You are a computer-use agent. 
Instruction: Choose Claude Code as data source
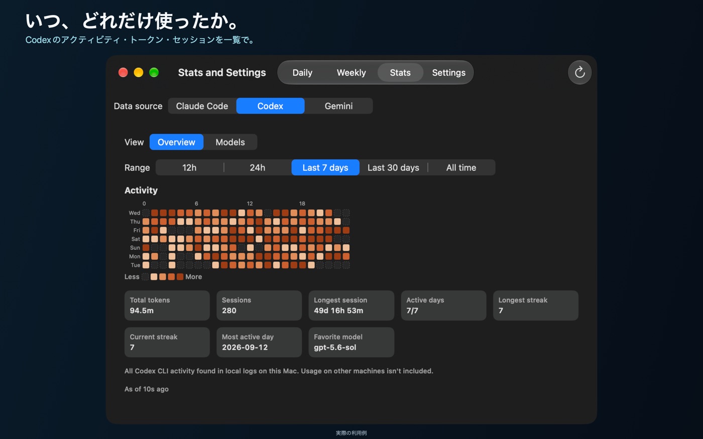click(202, 106)
